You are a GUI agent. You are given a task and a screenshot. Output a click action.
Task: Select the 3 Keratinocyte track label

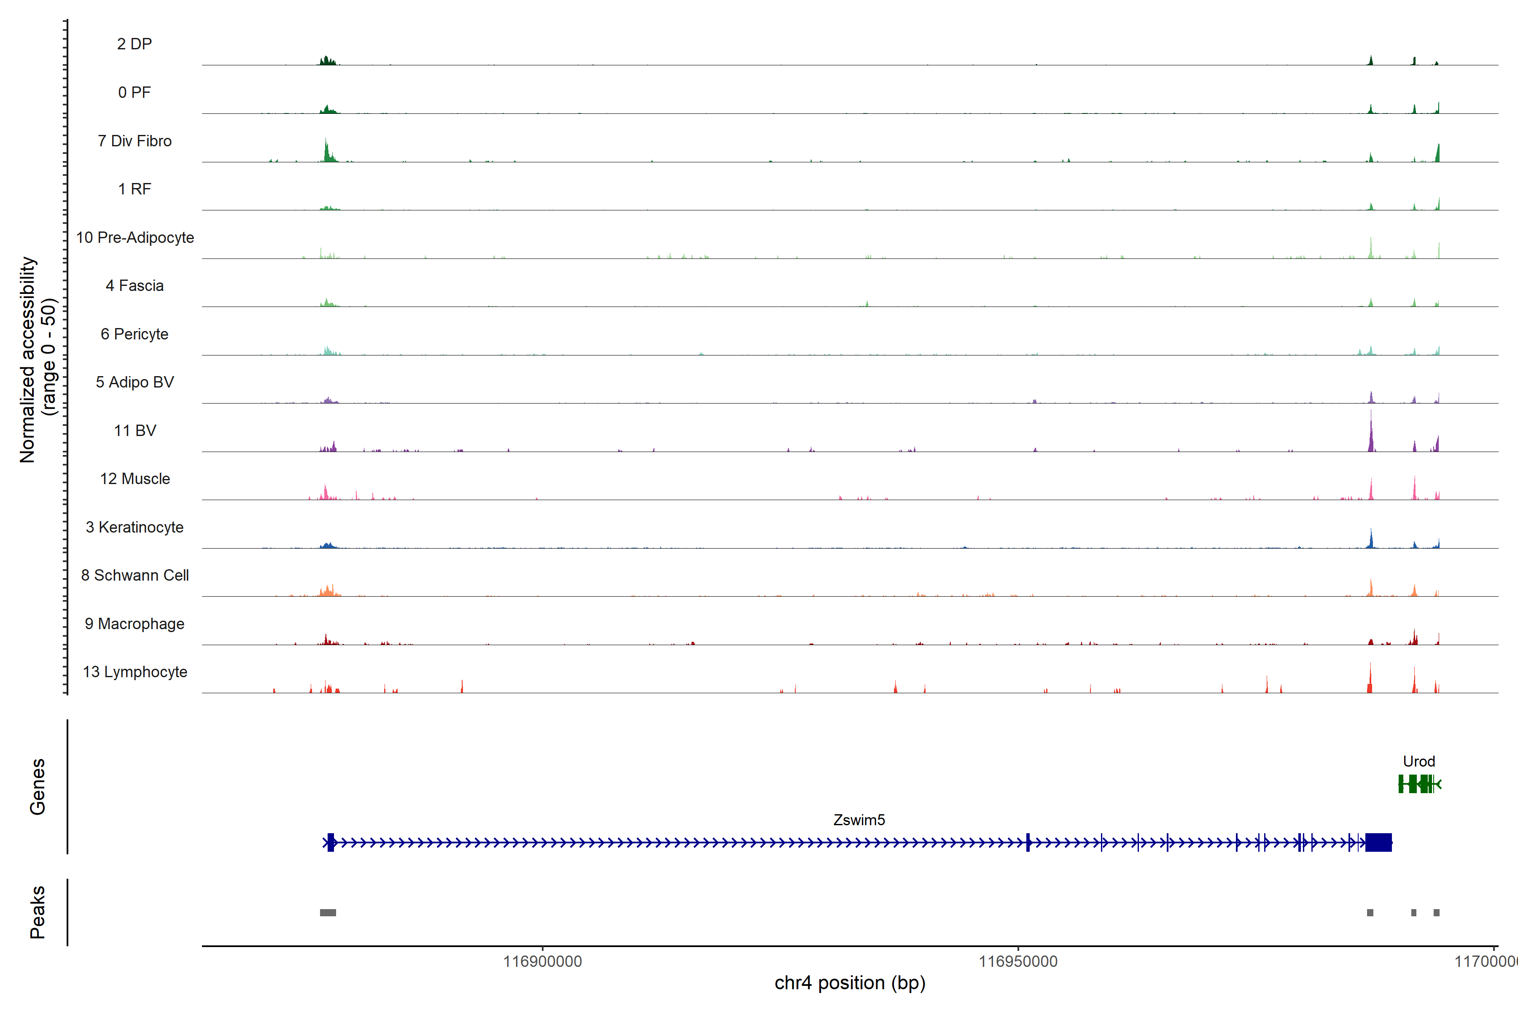pos(135,528)
